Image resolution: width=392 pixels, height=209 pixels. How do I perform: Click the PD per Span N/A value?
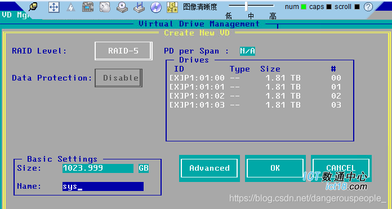pos(247,51)
